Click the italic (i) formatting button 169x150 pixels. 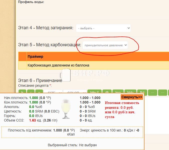point(31,92)
